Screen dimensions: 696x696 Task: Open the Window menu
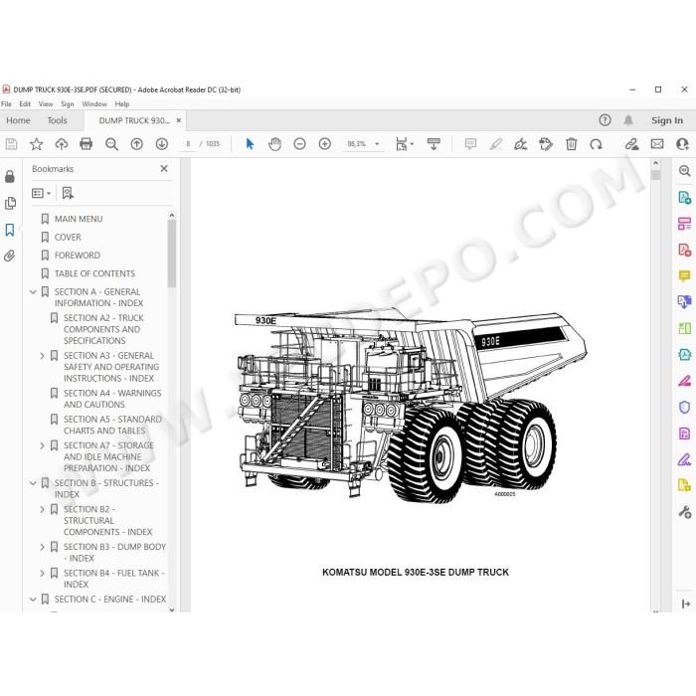click(94, 103)
